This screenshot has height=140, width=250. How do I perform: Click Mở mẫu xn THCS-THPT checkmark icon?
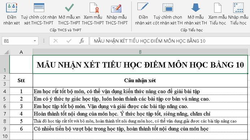[x=69, y=8]
